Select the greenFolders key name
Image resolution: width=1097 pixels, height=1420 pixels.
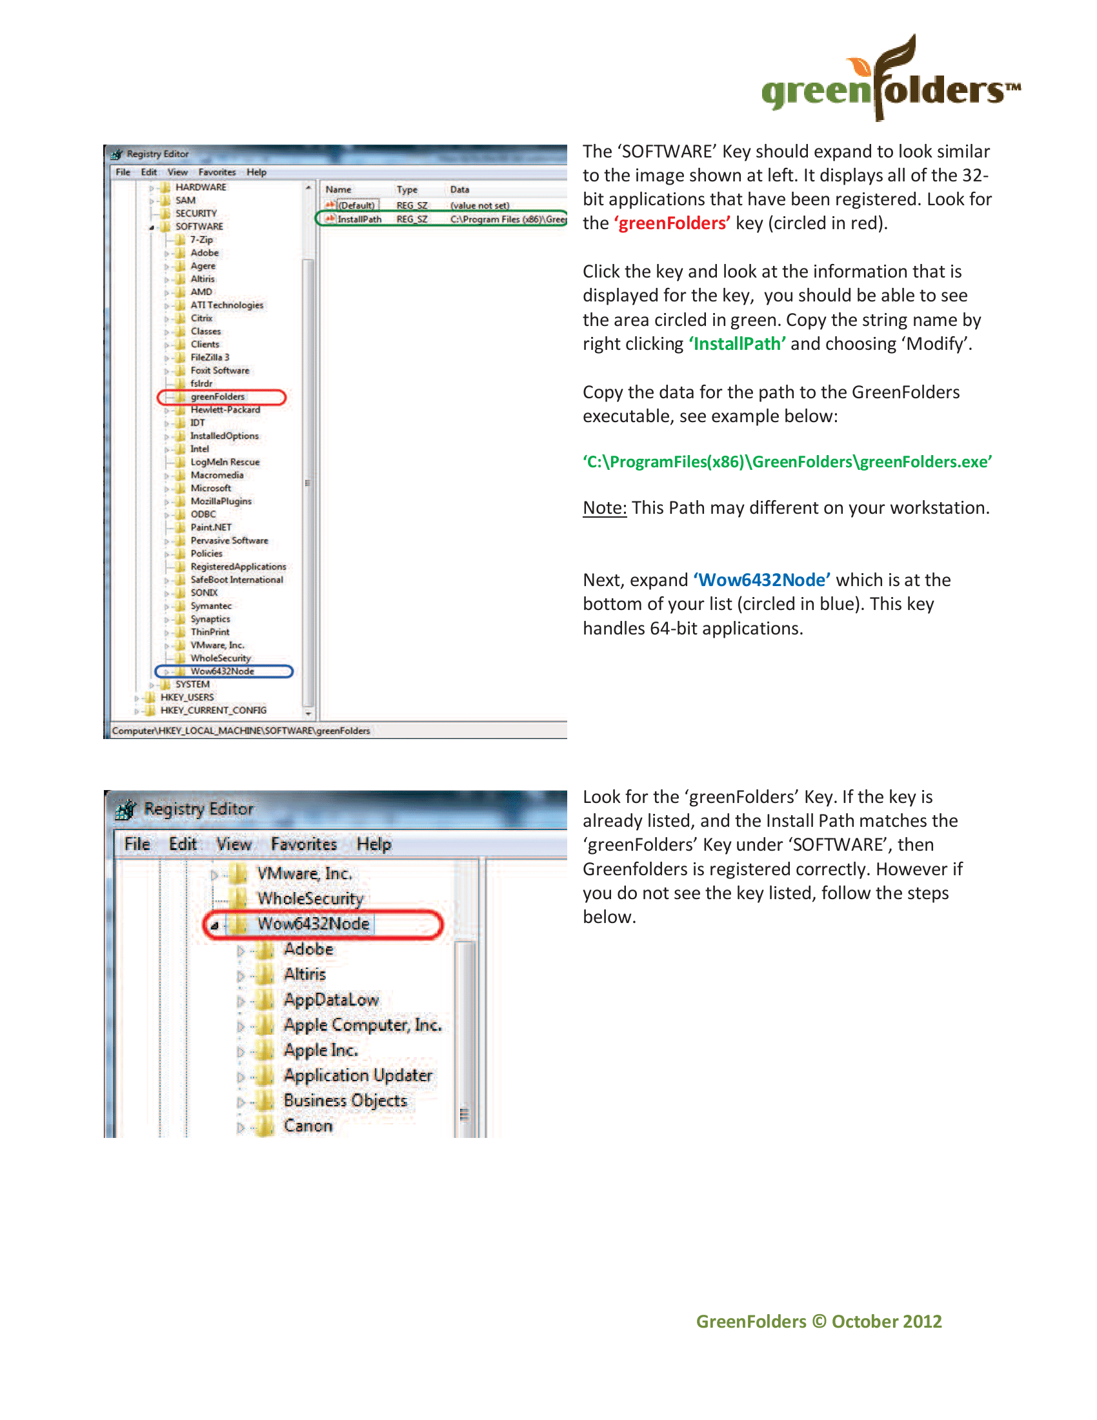(217, 396)
